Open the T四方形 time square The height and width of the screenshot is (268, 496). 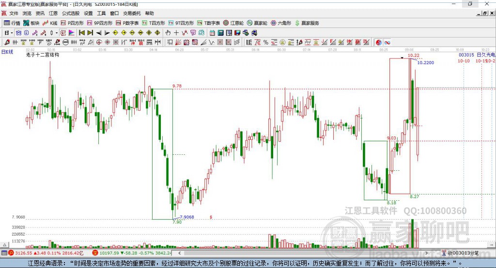click(x=154, y=23)
